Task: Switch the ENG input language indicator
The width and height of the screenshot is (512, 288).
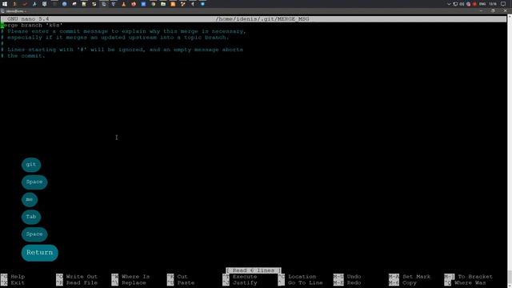Action: click(x=482, y=4)
